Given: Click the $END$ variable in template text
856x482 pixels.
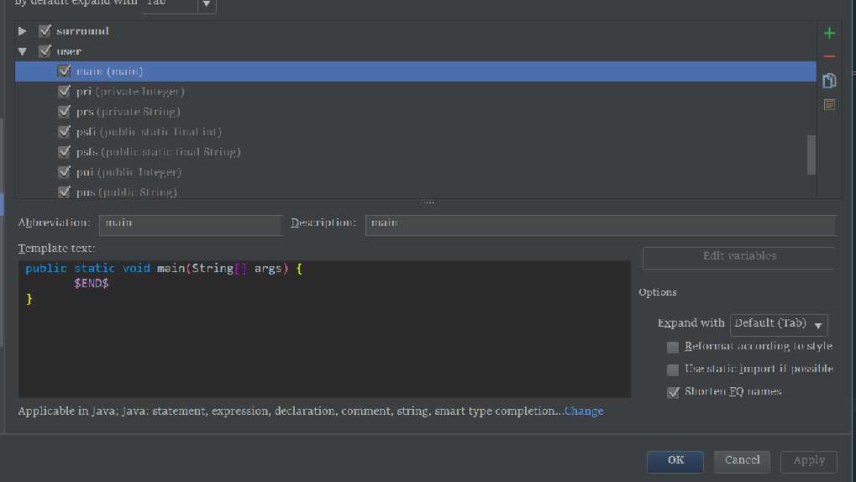Looking at the screenshot, I should coord(92,283).
